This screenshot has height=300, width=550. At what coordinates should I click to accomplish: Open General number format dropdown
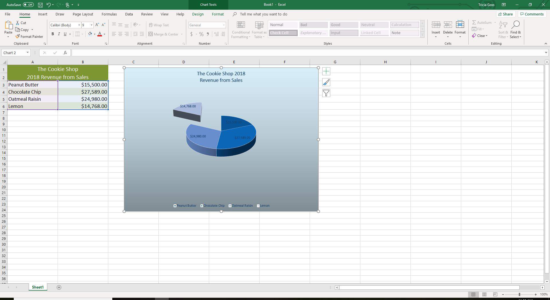pos(224,25)
